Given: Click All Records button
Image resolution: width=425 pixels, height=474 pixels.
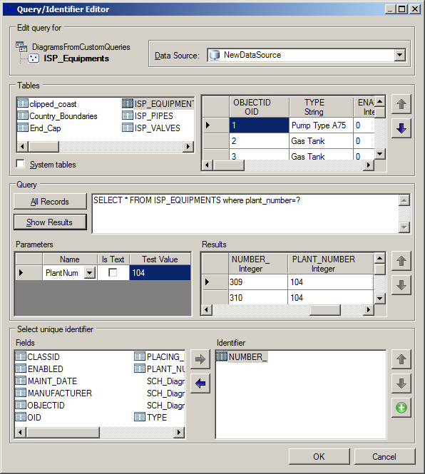Looking at the screenshot, I should (x=50, y=201).
